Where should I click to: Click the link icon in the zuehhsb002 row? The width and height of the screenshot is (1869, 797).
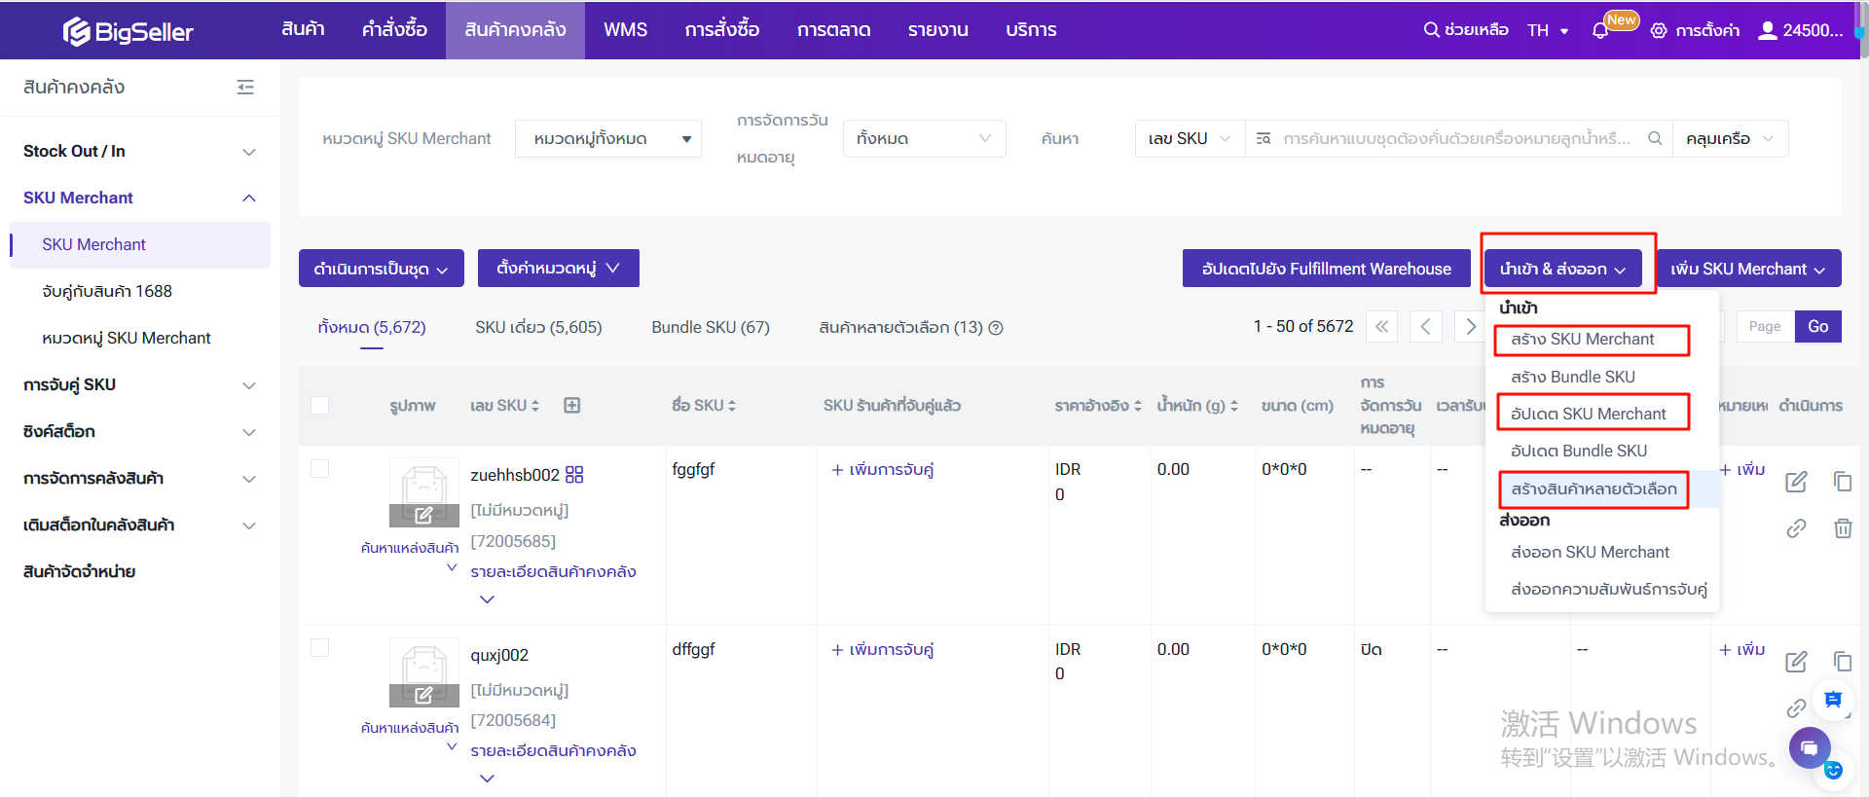[x=1796, y=528]
